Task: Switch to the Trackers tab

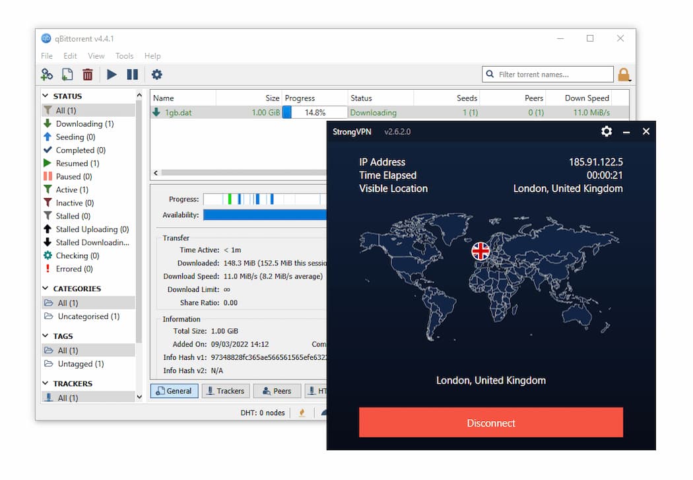Action: tap(226, 391)
